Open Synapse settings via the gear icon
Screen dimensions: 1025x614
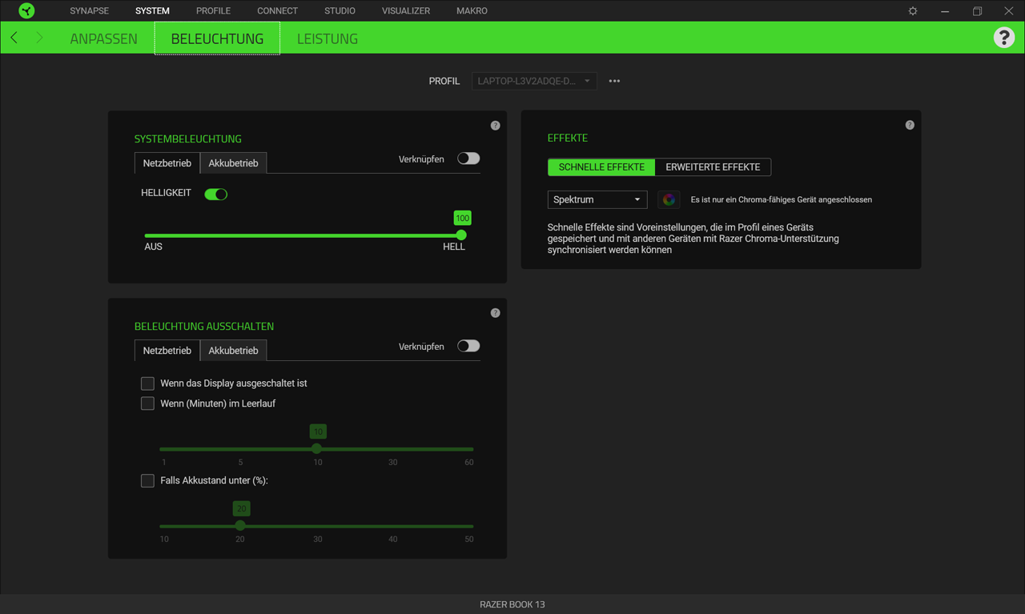(x=912, y=10)
